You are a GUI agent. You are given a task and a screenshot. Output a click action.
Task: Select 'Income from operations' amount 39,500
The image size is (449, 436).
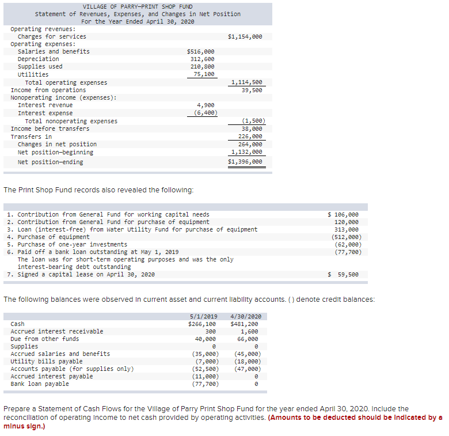[252, 90]
